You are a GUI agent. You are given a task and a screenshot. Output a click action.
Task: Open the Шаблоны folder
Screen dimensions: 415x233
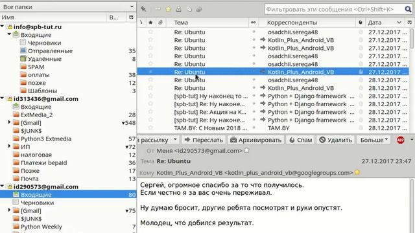click(x=42, y=91)
